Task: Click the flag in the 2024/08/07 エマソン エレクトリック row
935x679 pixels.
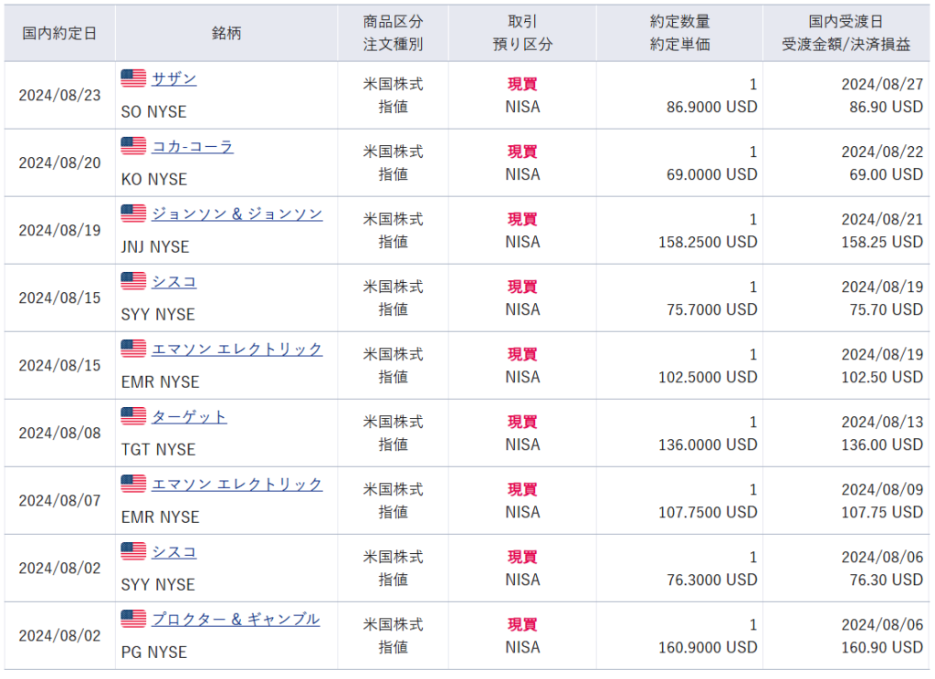Action: [133, 484]
